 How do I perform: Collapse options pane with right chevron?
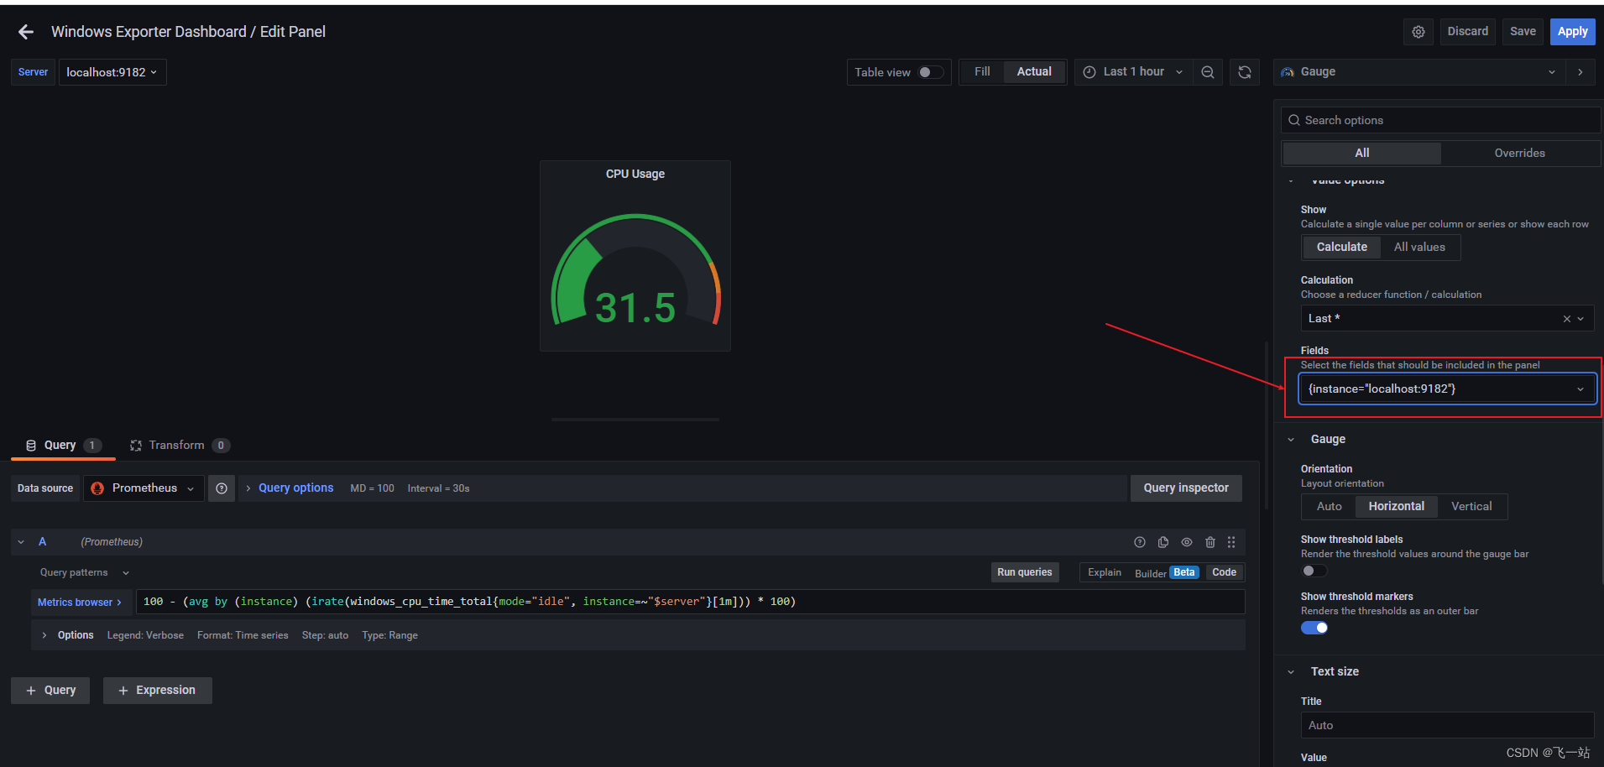point(1580,72)
